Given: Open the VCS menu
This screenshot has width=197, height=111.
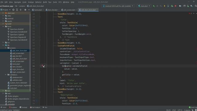Looking at the screenshot, I should (x=60, y=2).
